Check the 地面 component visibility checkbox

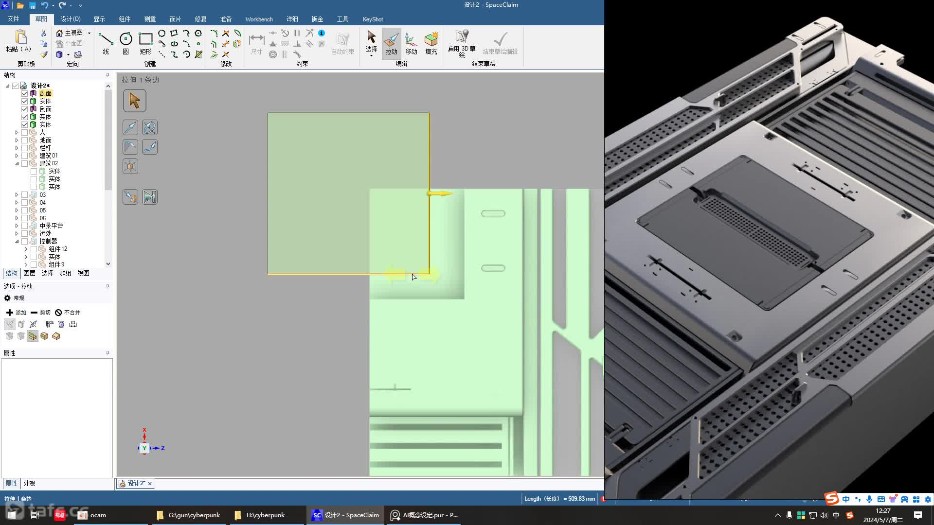[x=24, y=140]
